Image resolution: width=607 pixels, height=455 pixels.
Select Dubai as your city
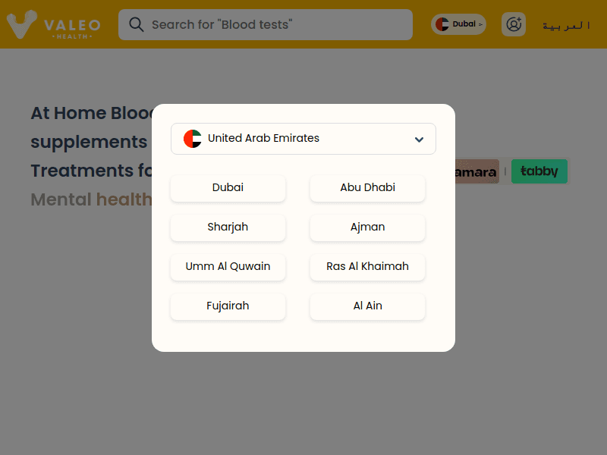coord(228,188)
